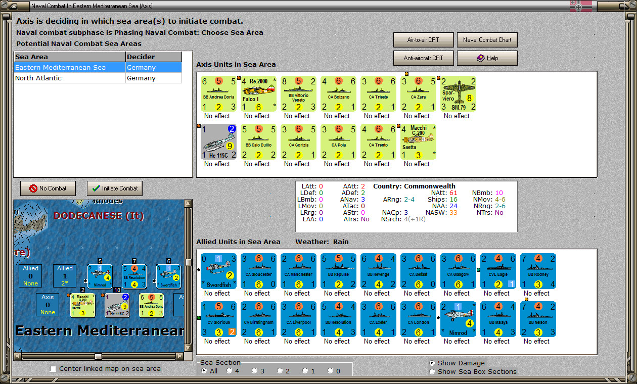Select the BB Revenge battleship counter
The image size is (637, 384).
pyautogui.click(x=378, y=271)
